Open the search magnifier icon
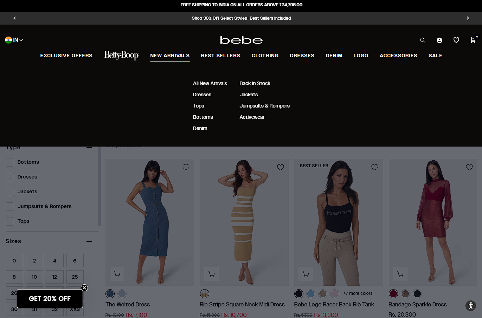 click(423, 40)
